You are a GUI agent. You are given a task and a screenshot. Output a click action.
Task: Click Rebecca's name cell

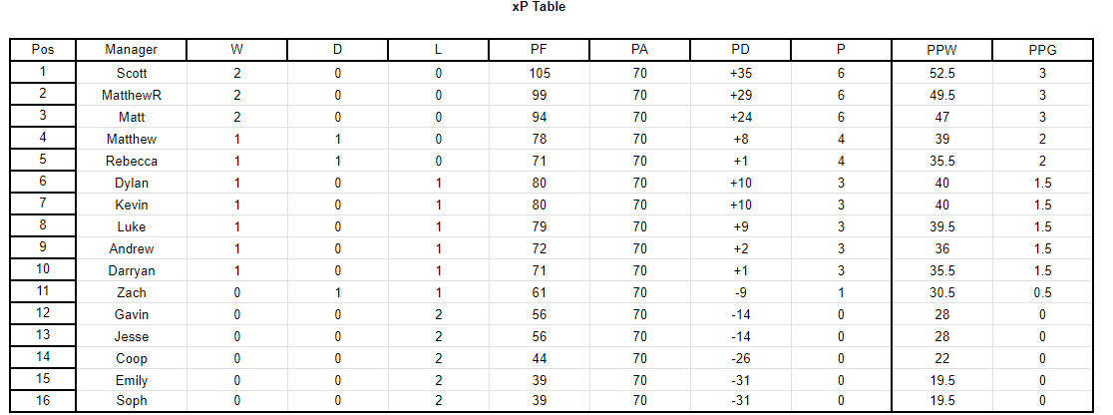(x=132, y=161)
